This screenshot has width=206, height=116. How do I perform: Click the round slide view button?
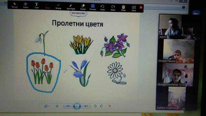(x=77, y=106)
